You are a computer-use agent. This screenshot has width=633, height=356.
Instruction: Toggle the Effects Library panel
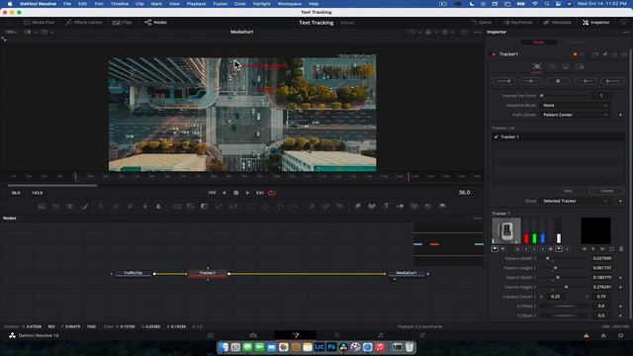pos(84,22)
